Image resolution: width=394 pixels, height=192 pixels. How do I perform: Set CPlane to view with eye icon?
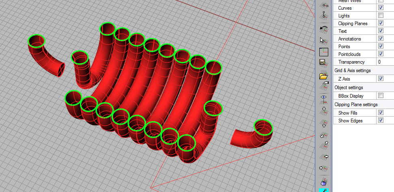coord(324,99)
